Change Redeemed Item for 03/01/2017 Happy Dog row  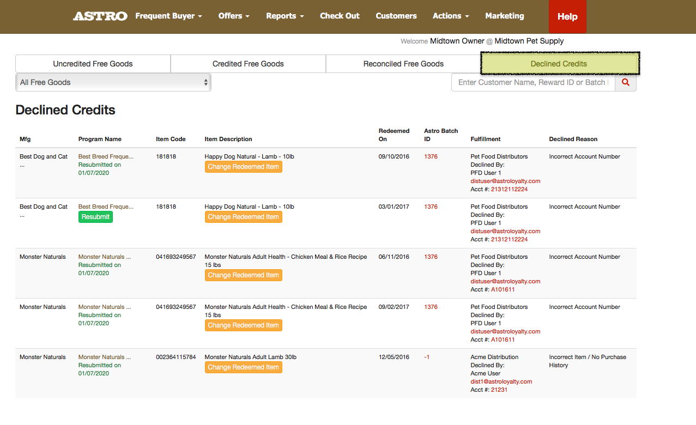click(x=243, y=217)
